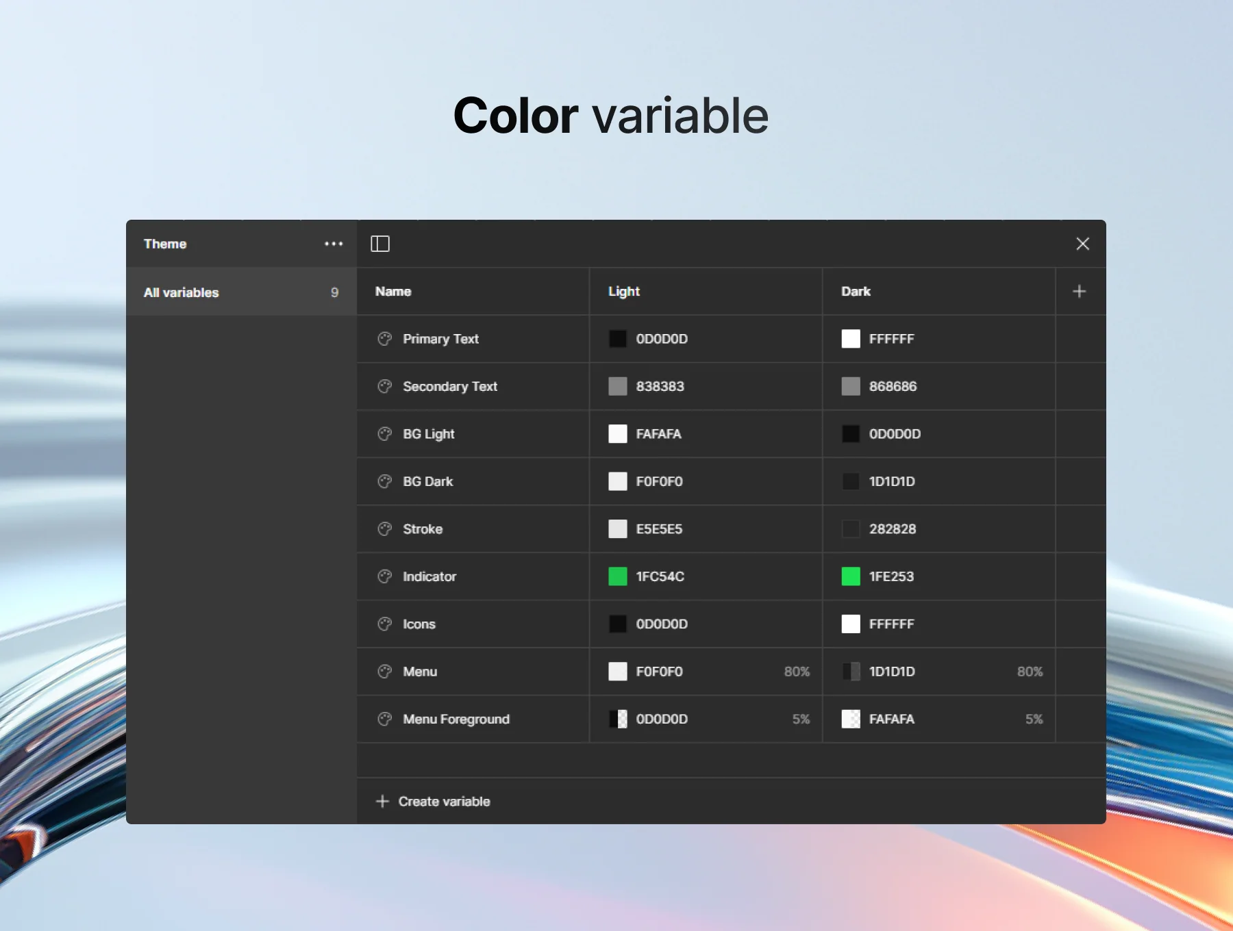Click the Secondary Text variable name

coord(450,387)
